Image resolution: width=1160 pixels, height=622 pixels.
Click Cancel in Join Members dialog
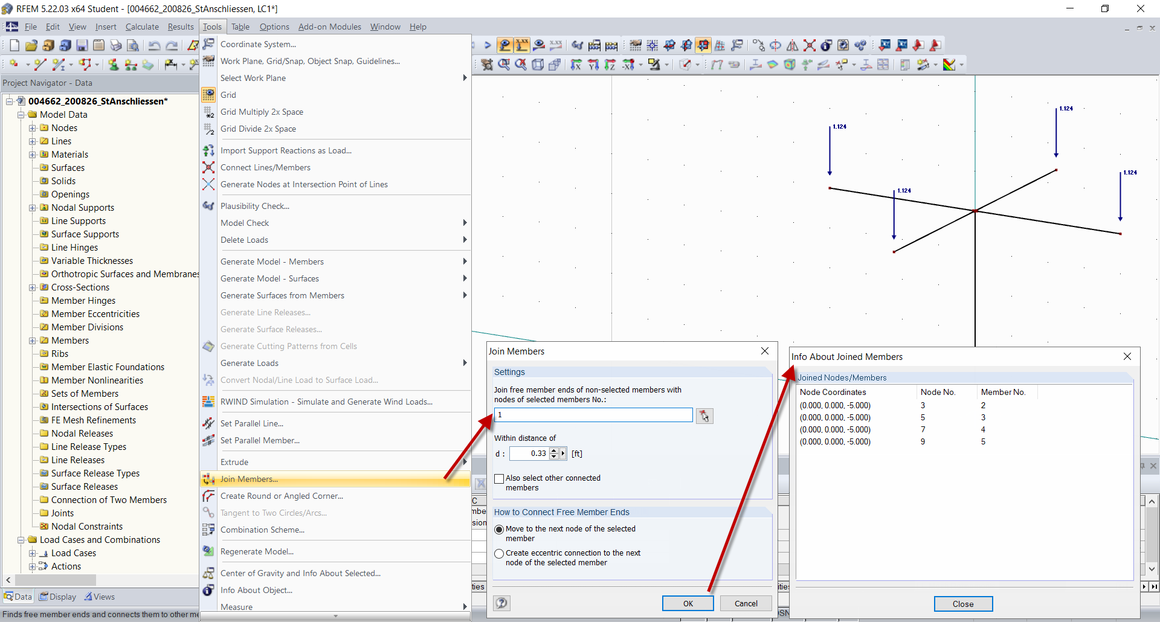pos(746,603)
